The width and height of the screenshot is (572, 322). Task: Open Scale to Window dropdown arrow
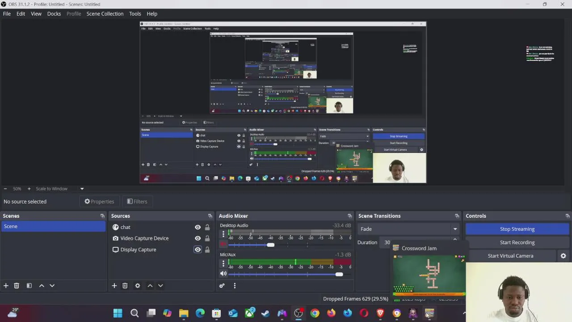(x=82, y=189)
